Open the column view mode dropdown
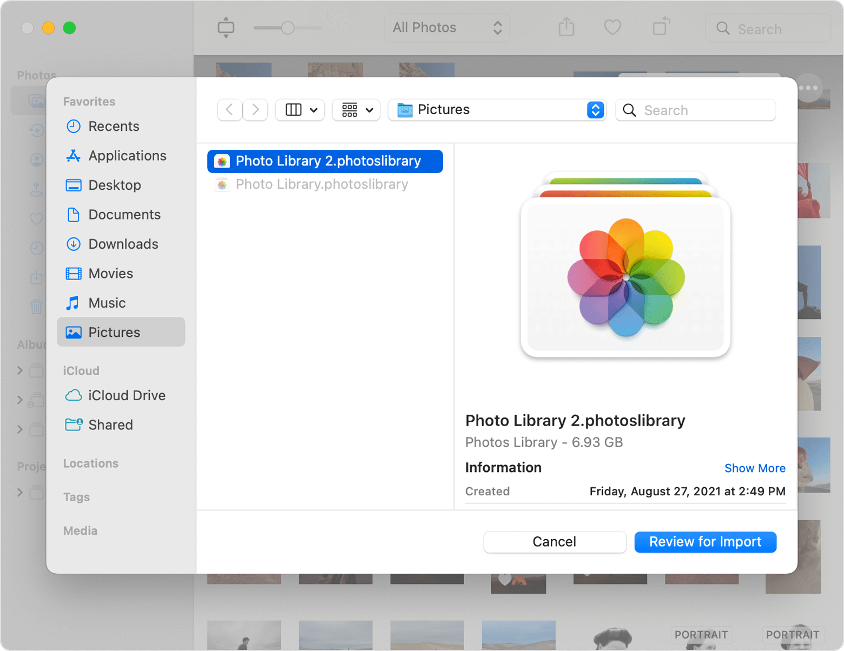The image size is (844, 651). pos(300,110)
